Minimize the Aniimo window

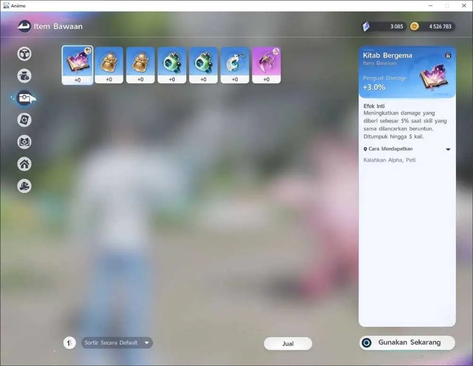coord(430,6)
